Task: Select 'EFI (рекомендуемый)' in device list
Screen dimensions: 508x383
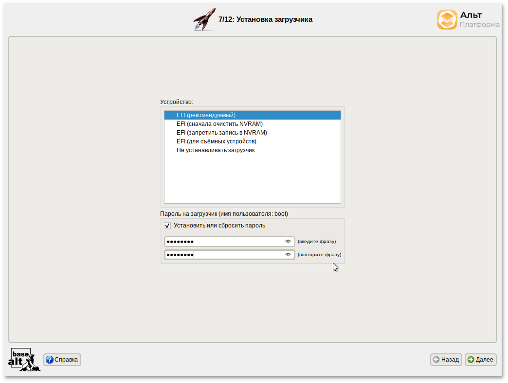Action: click(206, 115)
